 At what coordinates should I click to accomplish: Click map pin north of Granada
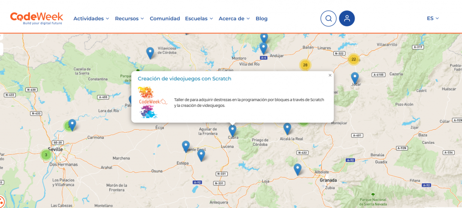click(x=297, y=169)
